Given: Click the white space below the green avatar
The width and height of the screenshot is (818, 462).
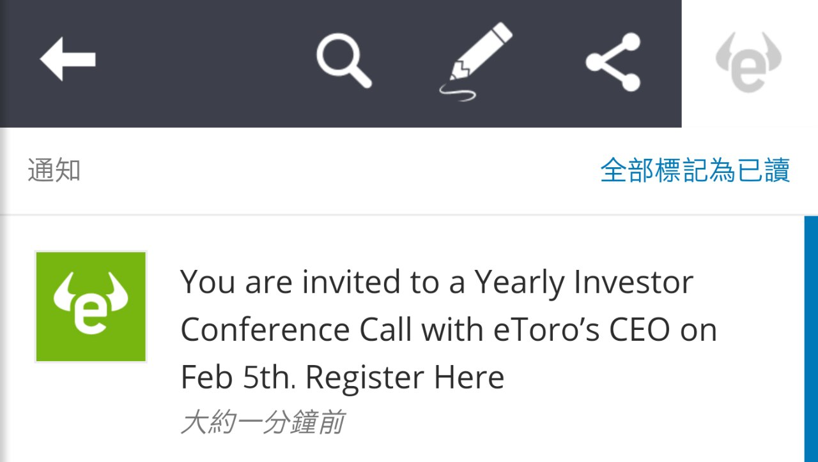Looking at the screenshot, I should click(91, 415).
